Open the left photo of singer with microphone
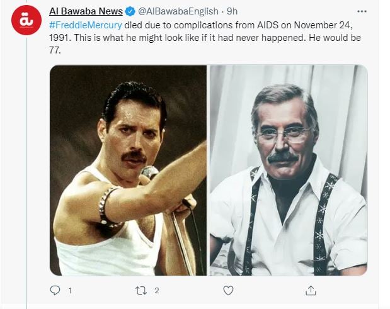 [x=128, y=170]
